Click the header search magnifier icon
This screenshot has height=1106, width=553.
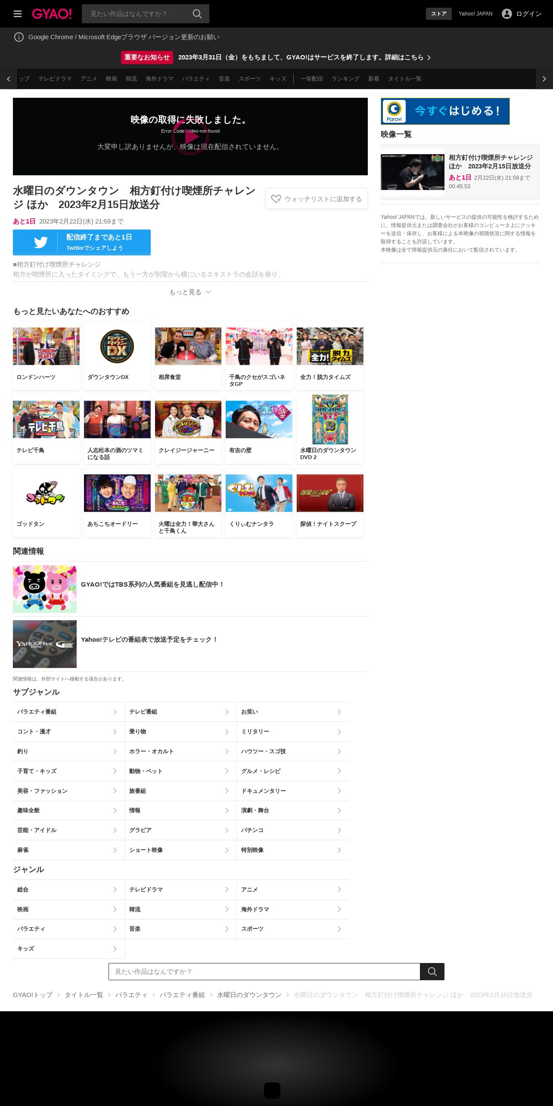point(197,14)
